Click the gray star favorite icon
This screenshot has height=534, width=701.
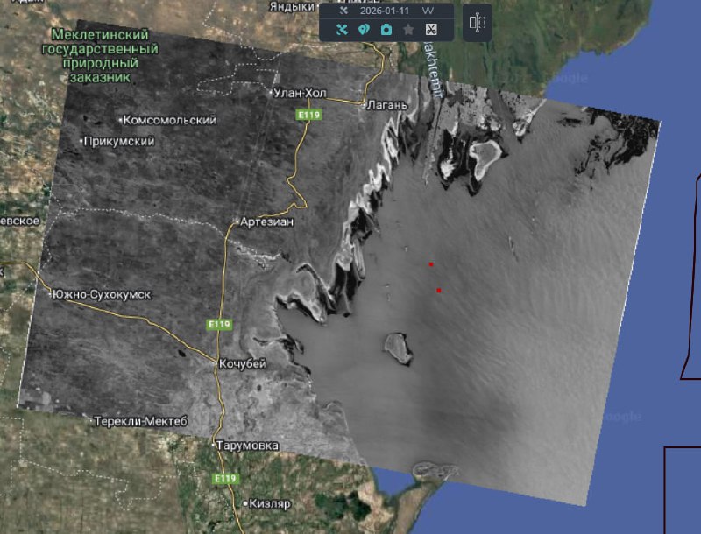[x=408, y=30]
